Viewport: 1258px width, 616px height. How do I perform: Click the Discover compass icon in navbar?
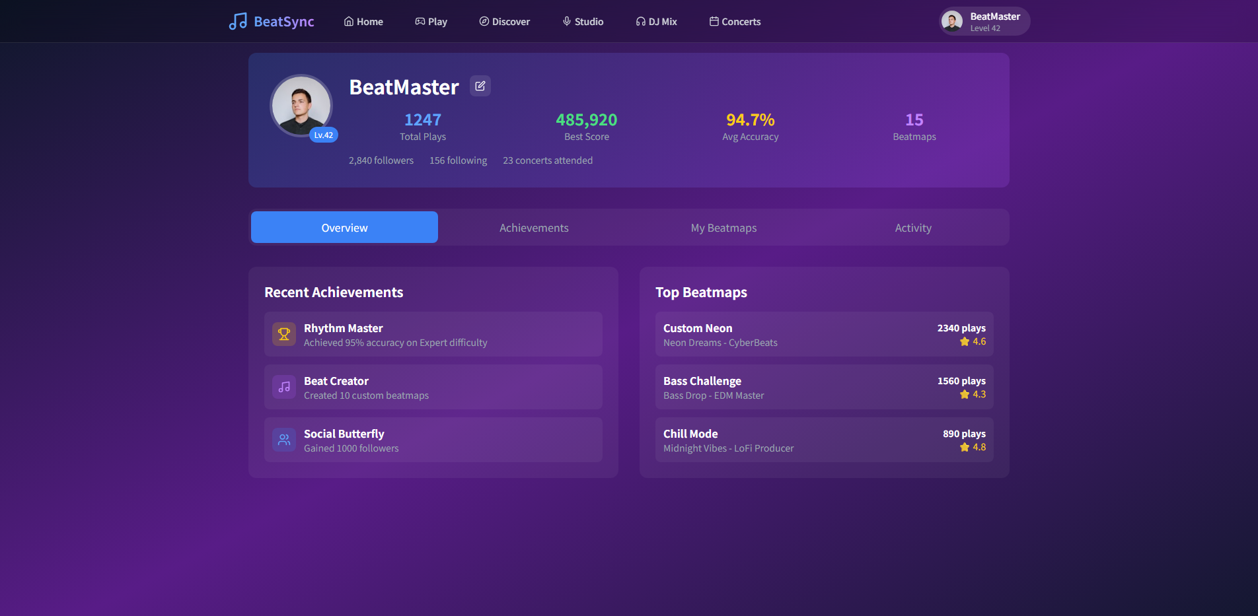click(484, 21)
